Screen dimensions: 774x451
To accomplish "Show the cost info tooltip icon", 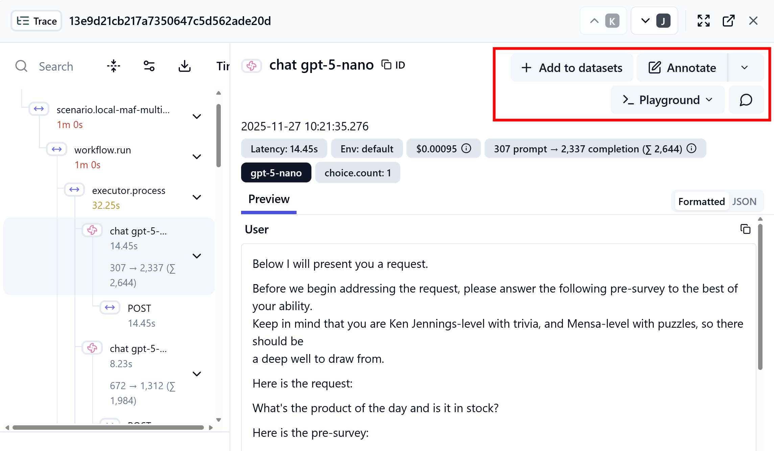I will 466,149.
